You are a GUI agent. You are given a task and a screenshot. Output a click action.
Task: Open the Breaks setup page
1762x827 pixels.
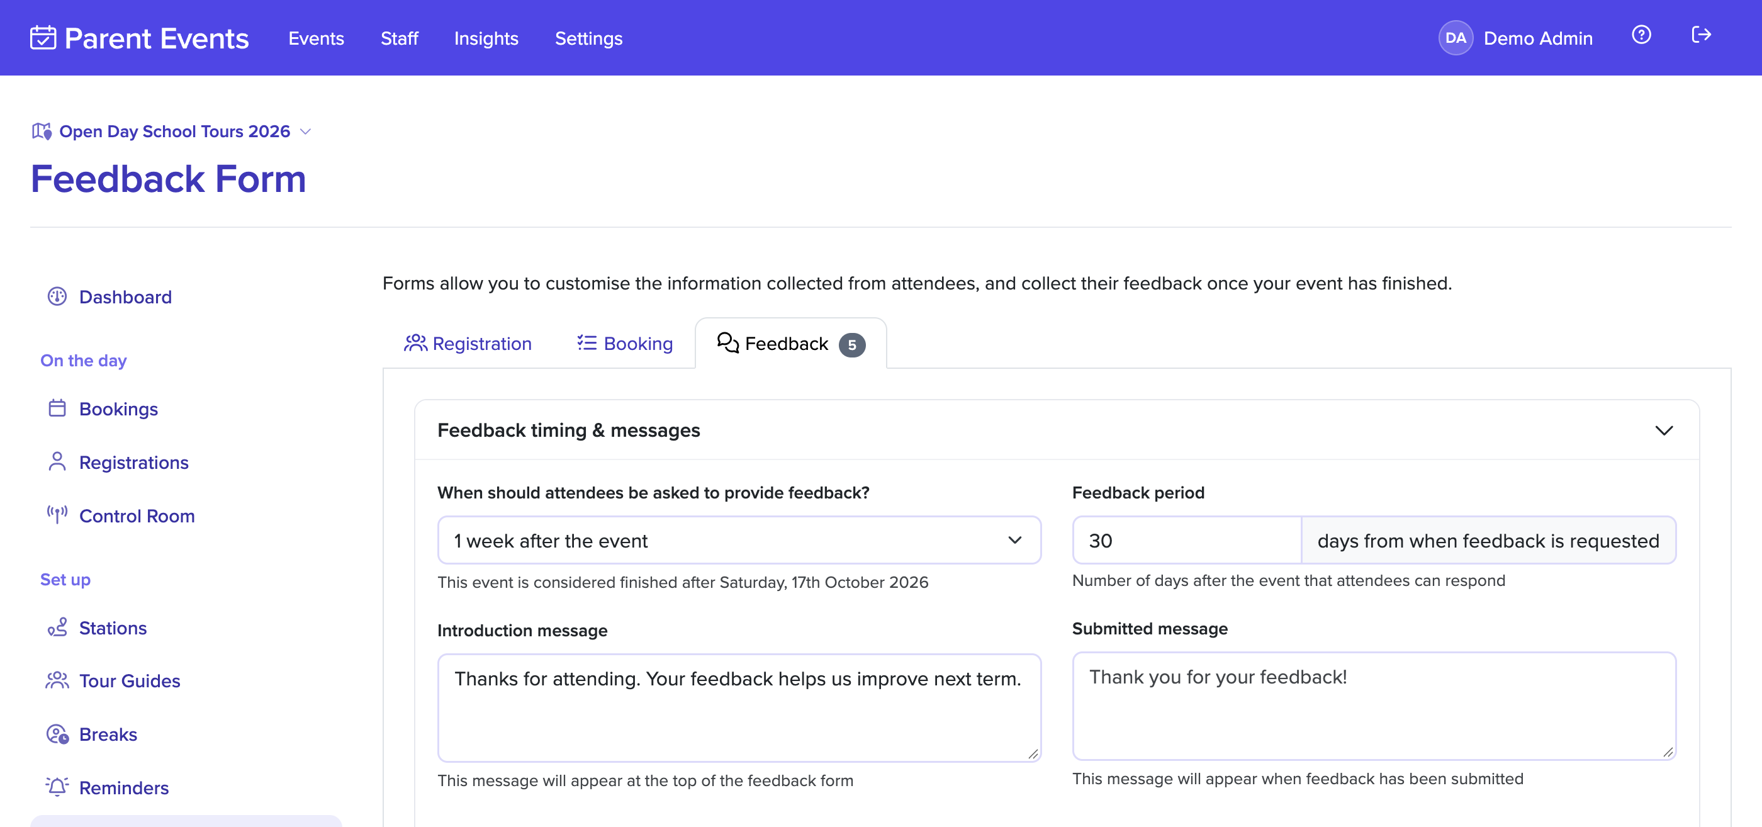pos(108,734)
